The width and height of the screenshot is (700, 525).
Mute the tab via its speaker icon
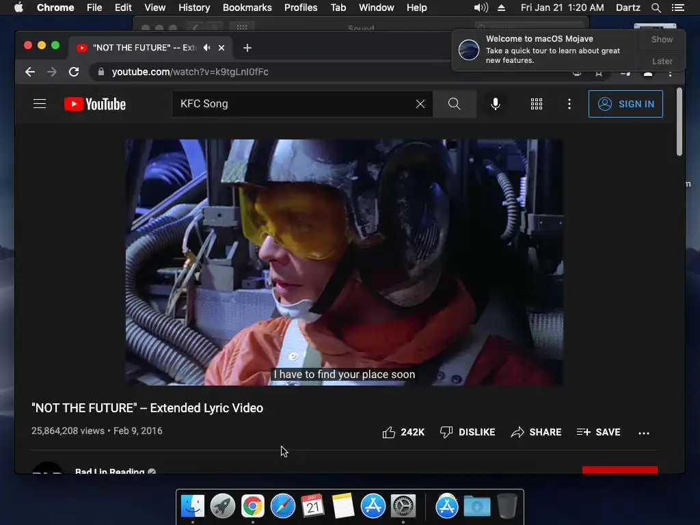click(x=206, y=47)
